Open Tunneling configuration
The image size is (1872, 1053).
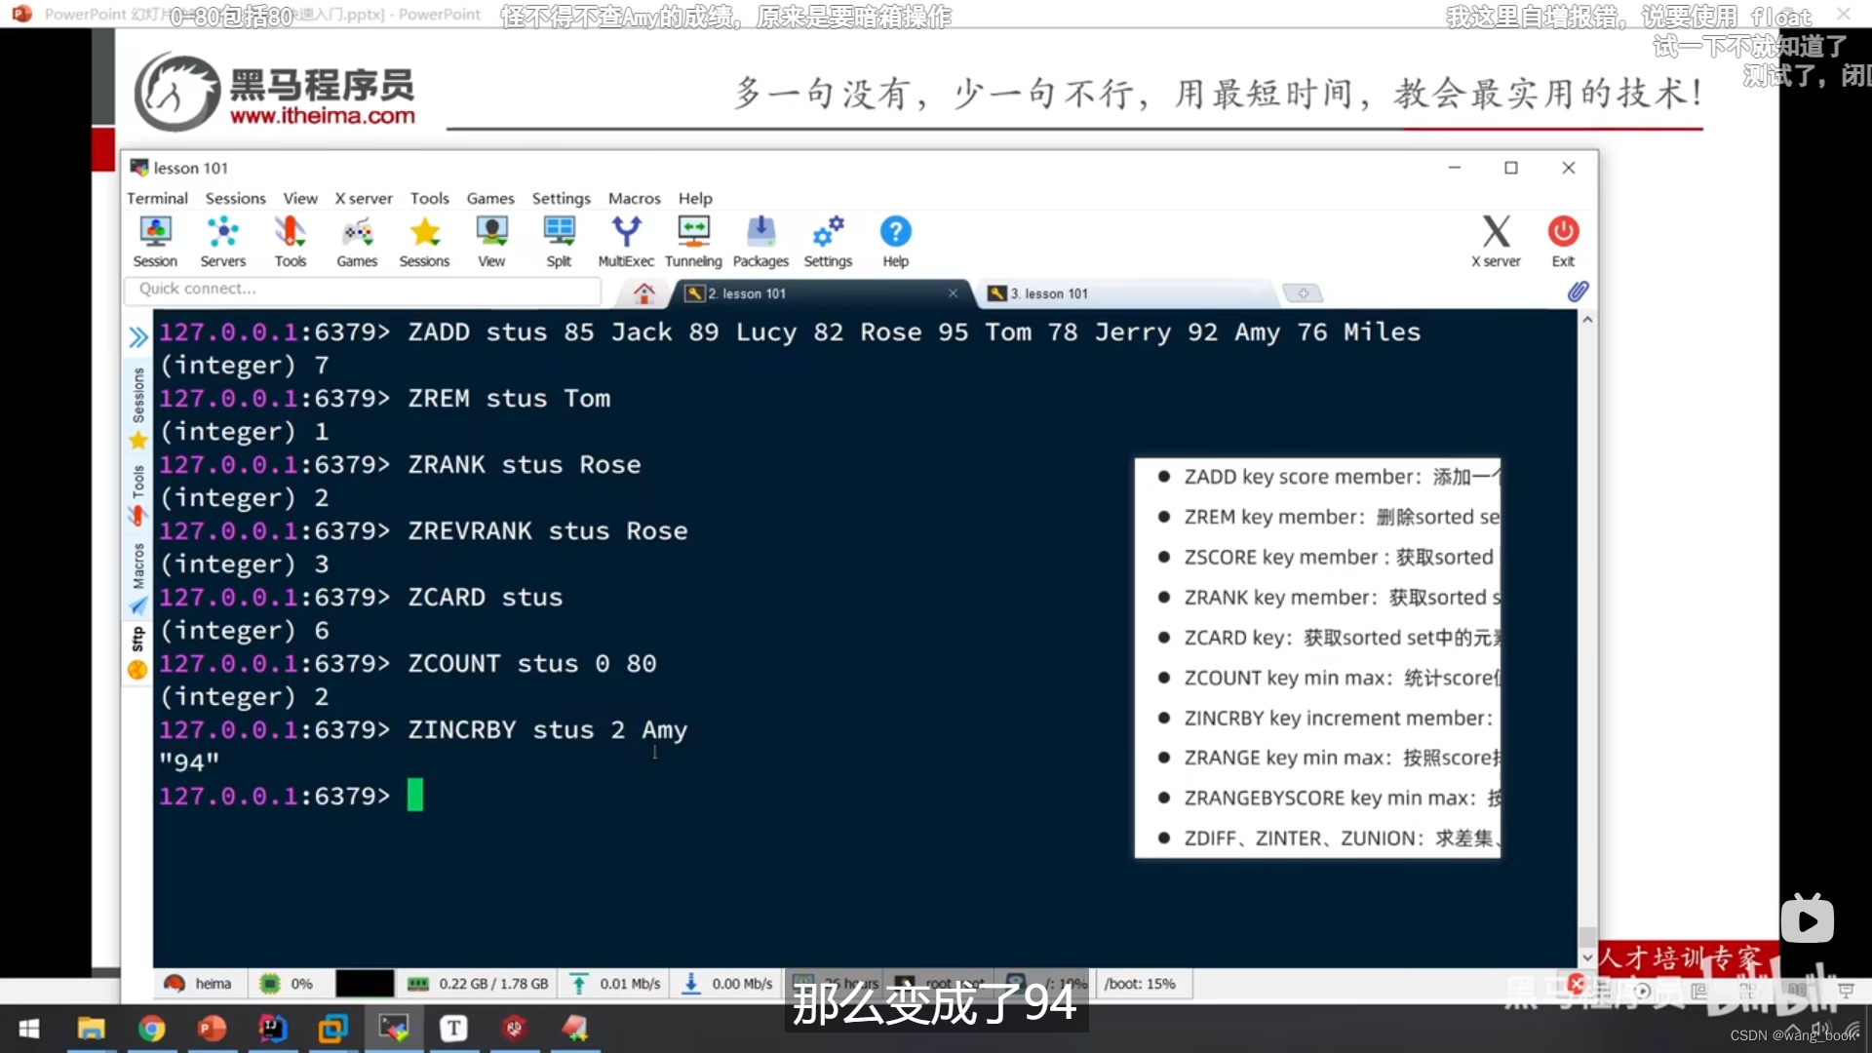[x=692, y=240]
